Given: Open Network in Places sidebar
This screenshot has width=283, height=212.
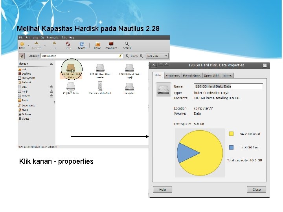Looking at the screenshot, I should point(25,82).
